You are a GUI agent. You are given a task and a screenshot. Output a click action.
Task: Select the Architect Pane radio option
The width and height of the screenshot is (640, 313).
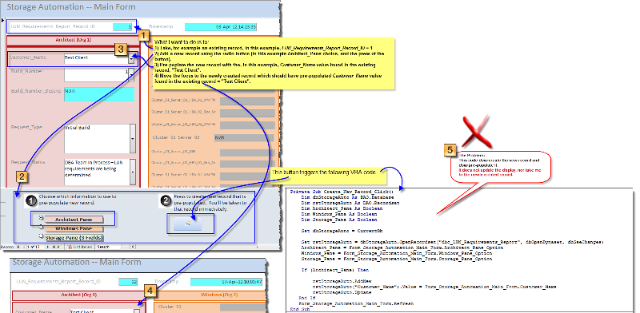click(x=41, y=219)
